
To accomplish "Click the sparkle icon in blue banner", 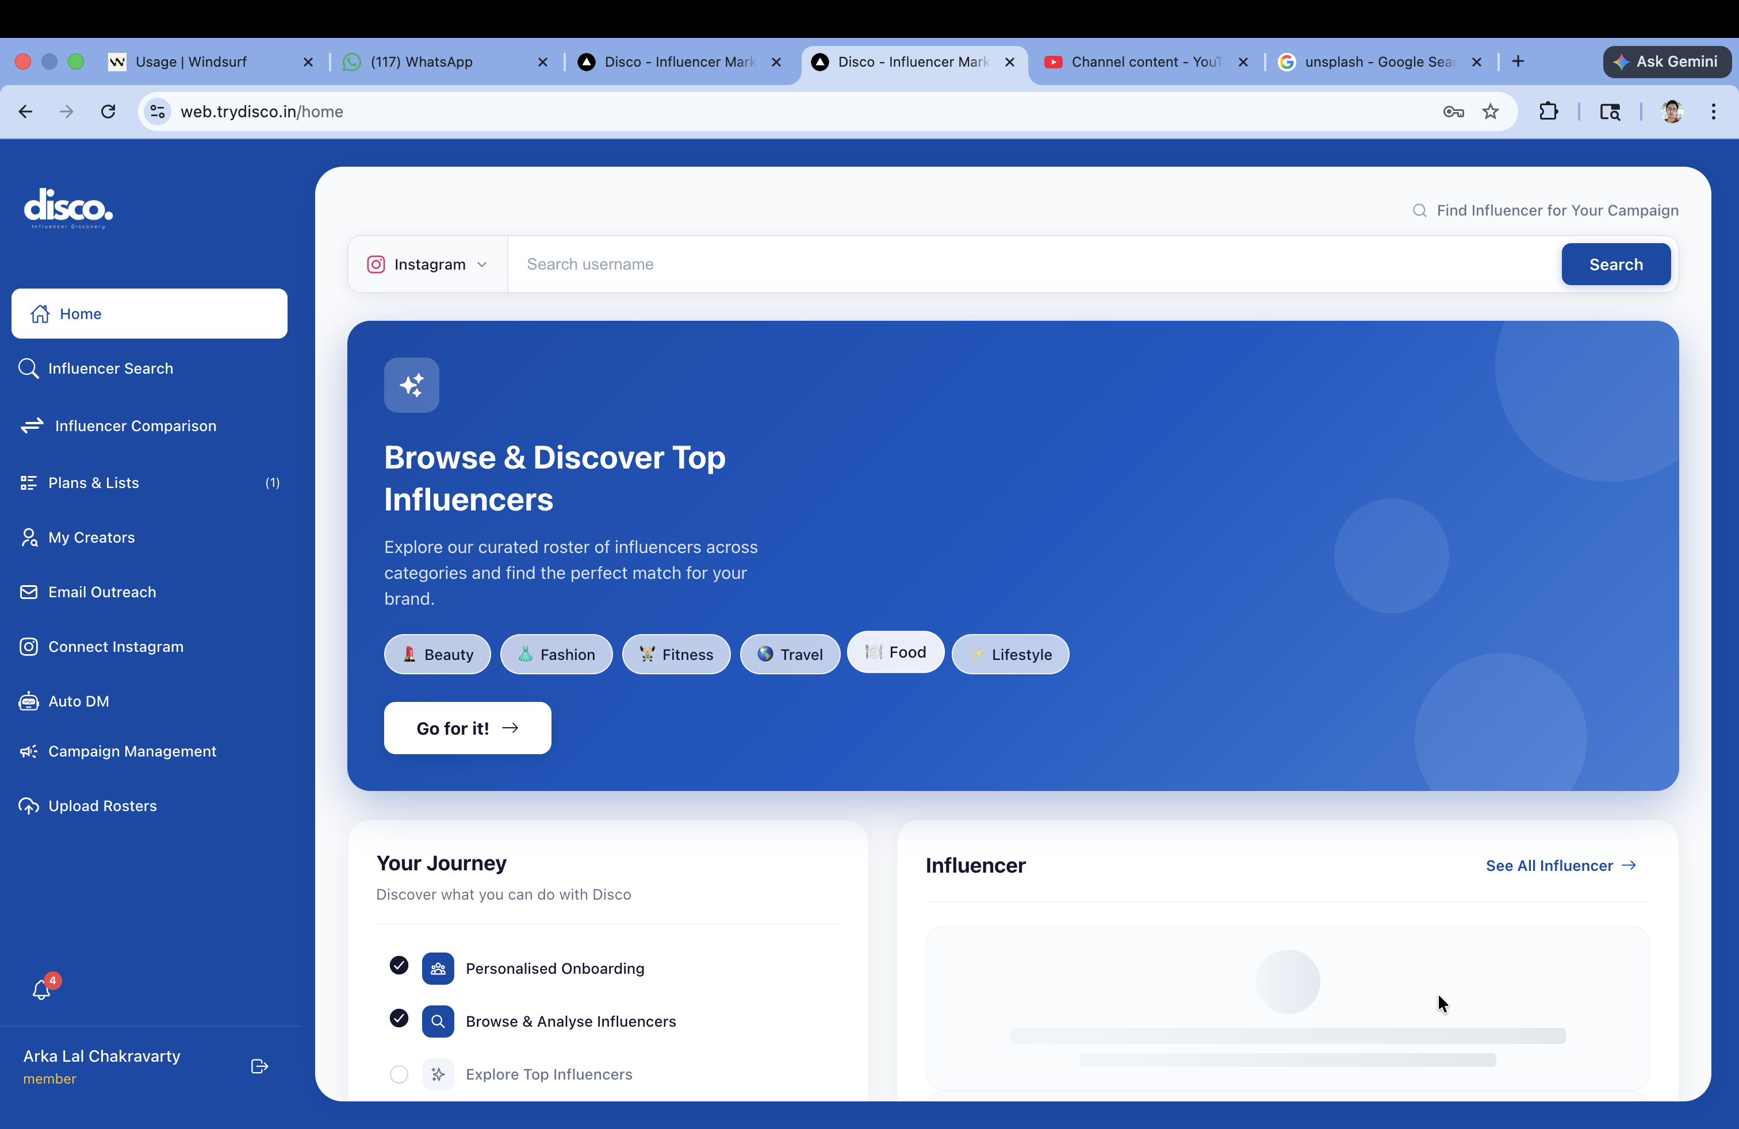I will [x=411, y=385].
